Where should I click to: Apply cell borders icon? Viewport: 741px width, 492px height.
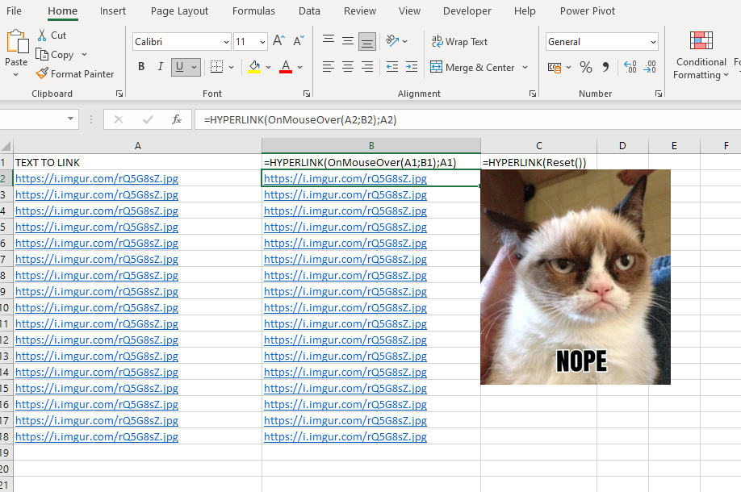click(x=216, y=67)
